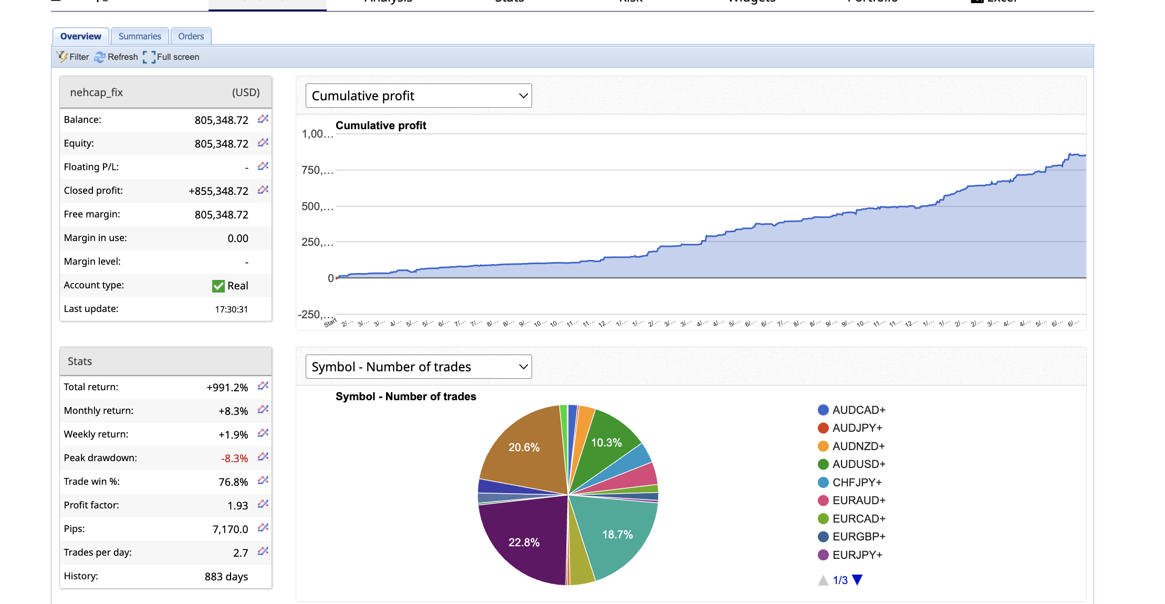1165x604 pixels.
Task: Toggle EURGBP+ legend entry
Action: point(858,537)
